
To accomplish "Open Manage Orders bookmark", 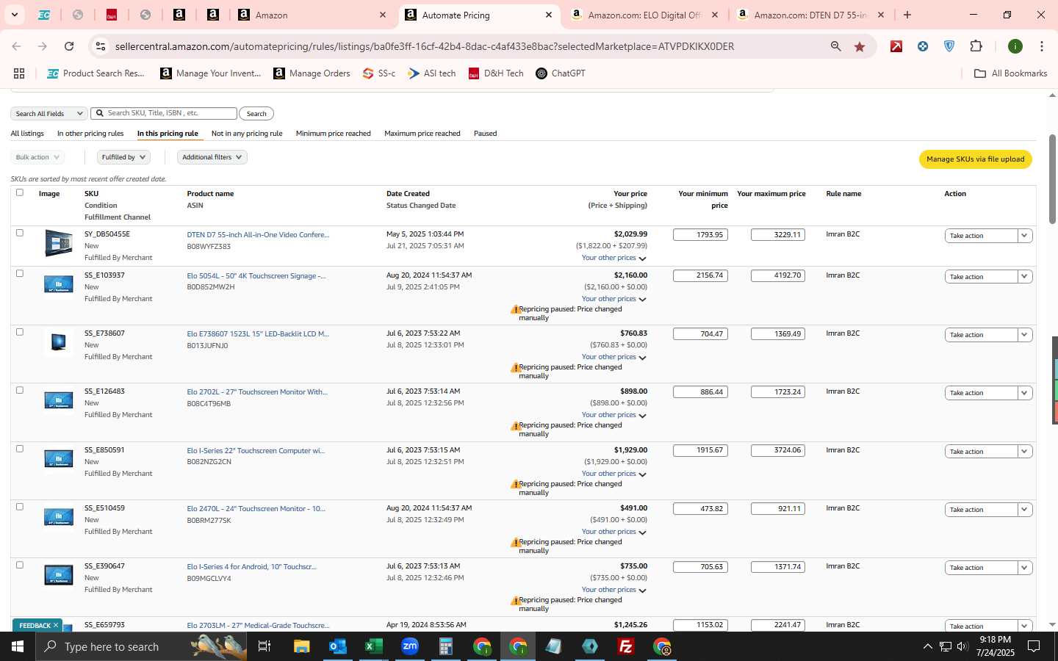I will [x=312, y=73].
